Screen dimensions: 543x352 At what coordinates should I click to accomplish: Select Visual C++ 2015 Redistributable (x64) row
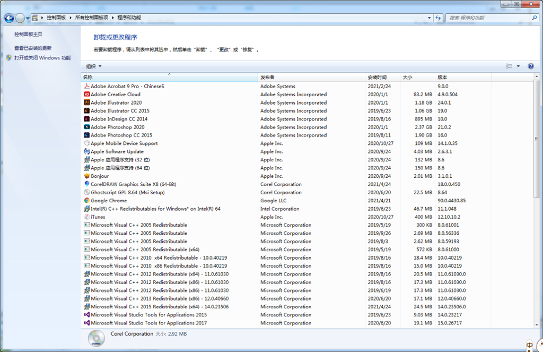[307, 306]
